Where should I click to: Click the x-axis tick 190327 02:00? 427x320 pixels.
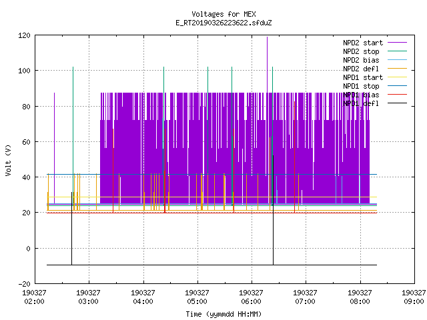(x=34, y=297)
